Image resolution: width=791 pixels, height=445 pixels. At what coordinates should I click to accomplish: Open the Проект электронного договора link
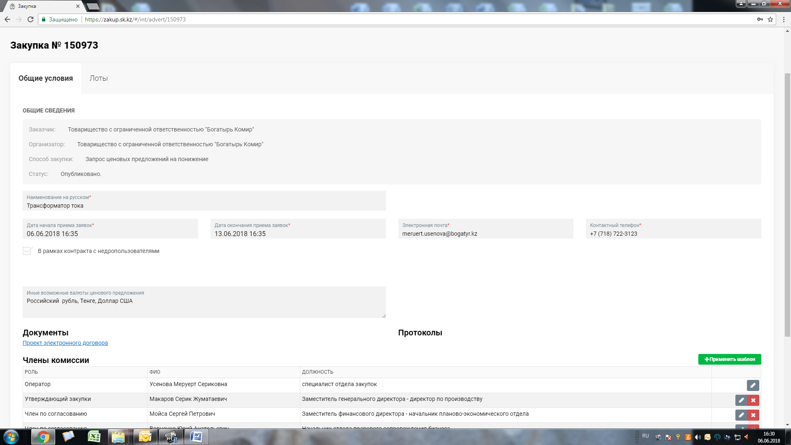pyautogui.click(x=65, y=343)
